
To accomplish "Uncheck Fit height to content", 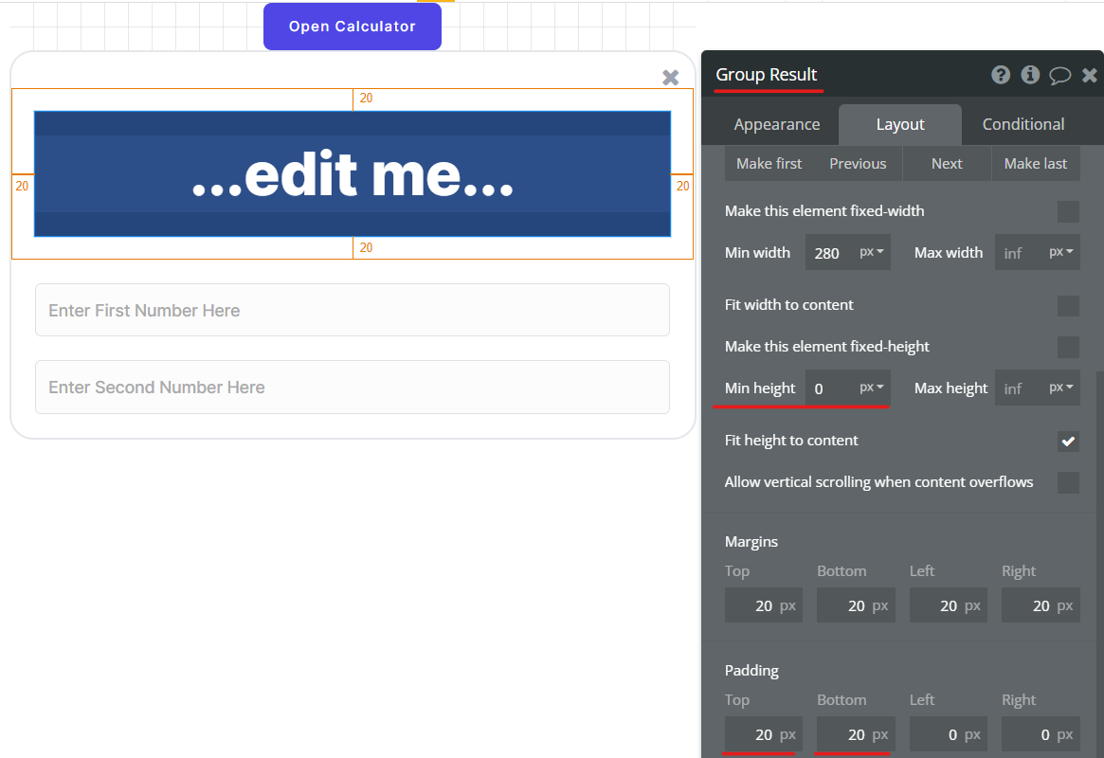I will 1068,441.
